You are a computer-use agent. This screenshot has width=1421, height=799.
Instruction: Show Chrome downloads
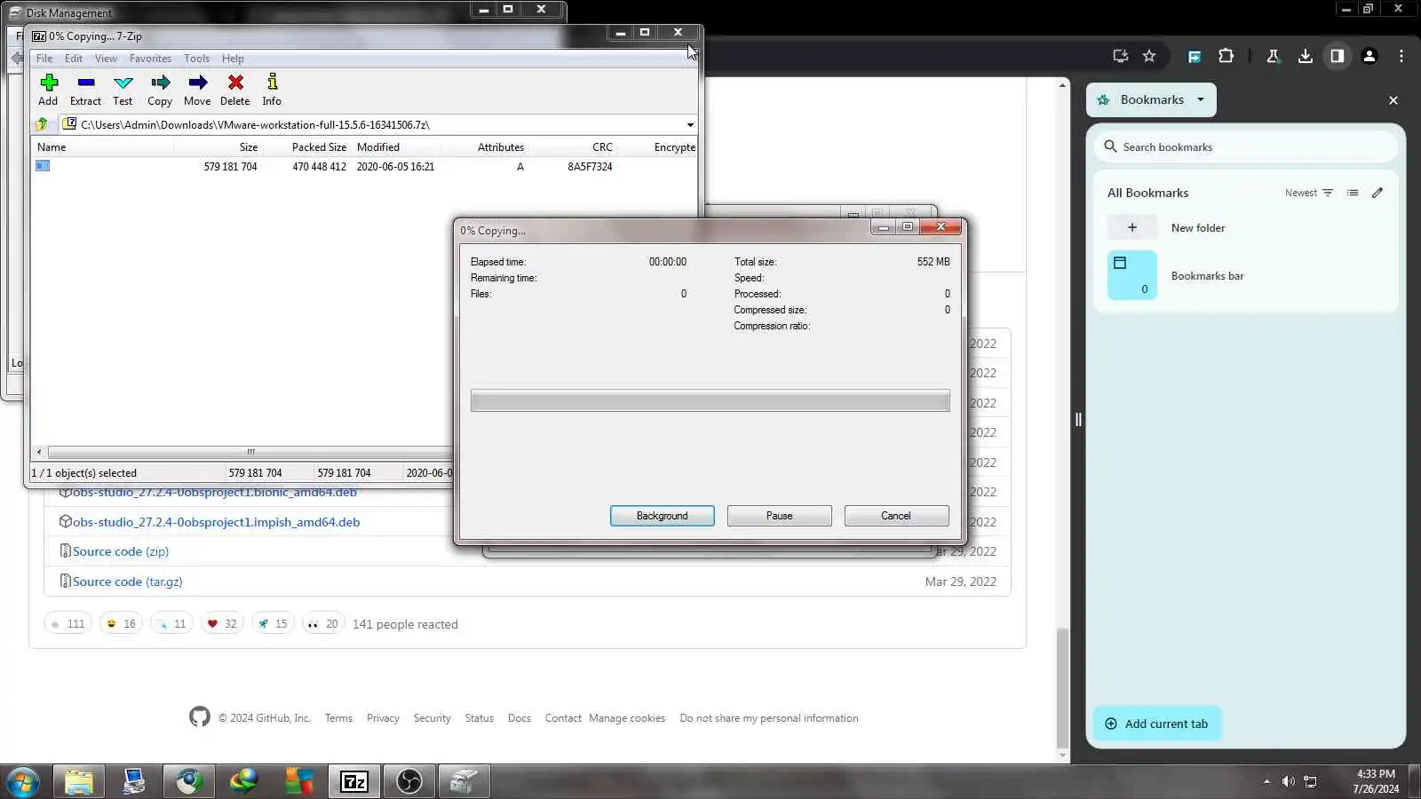[x=1305, y=56]
